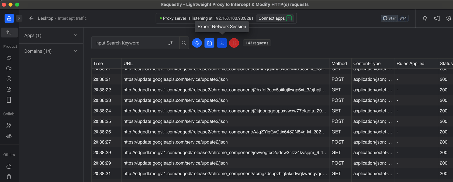Screen dimensions: 453x182
Task: Click the proxy server listening address text
Action: click(x=208, y=18)
